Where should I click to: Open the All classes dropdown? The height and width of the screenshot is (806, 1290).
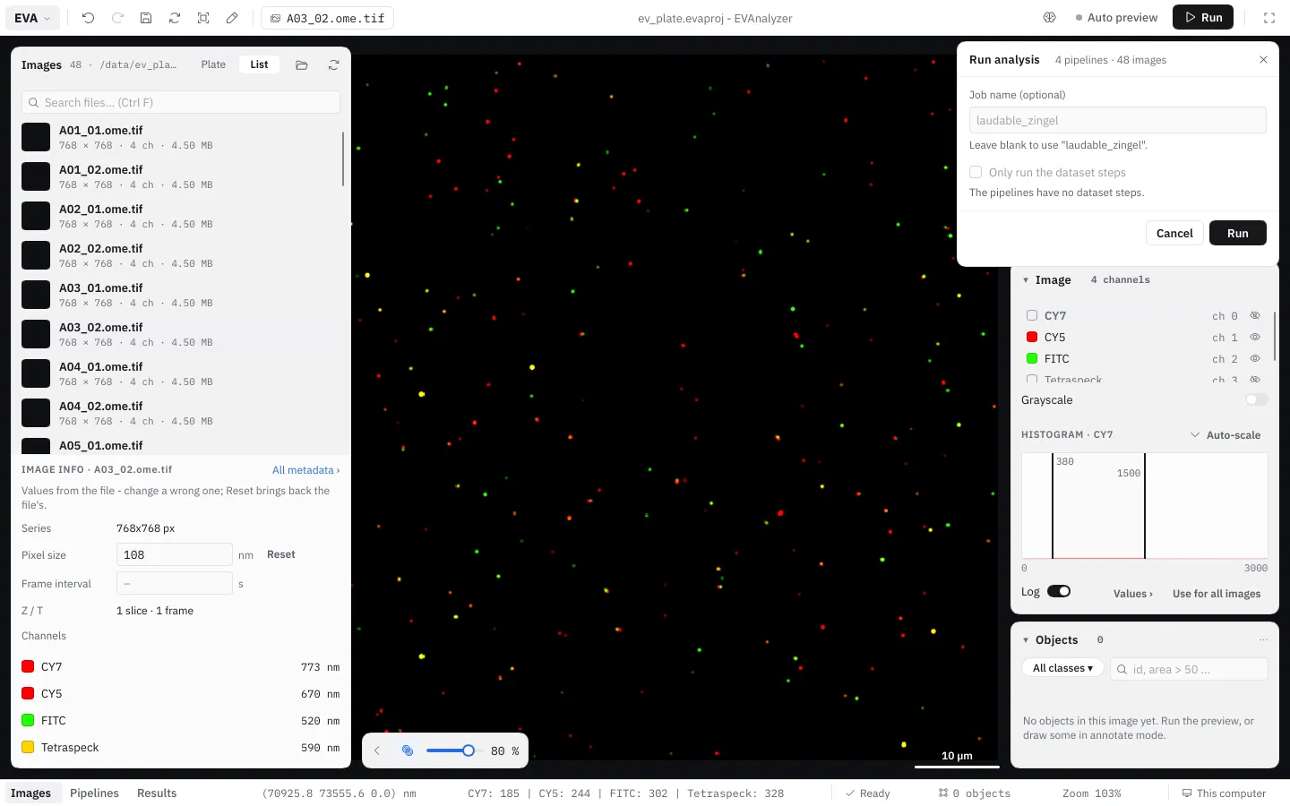[x=1062, y=668]
